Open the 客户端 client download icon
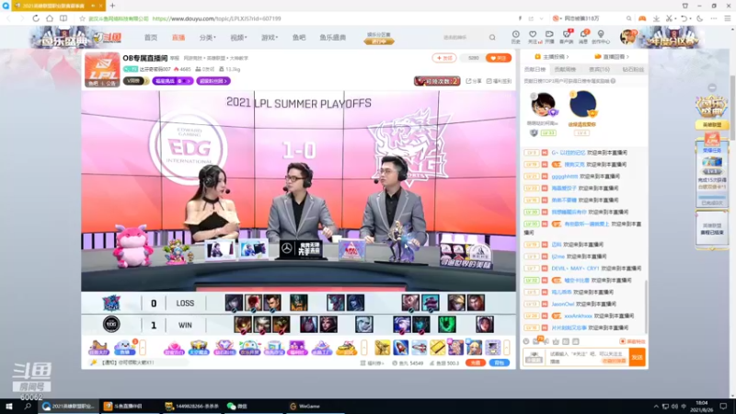 tap(567, 37)
